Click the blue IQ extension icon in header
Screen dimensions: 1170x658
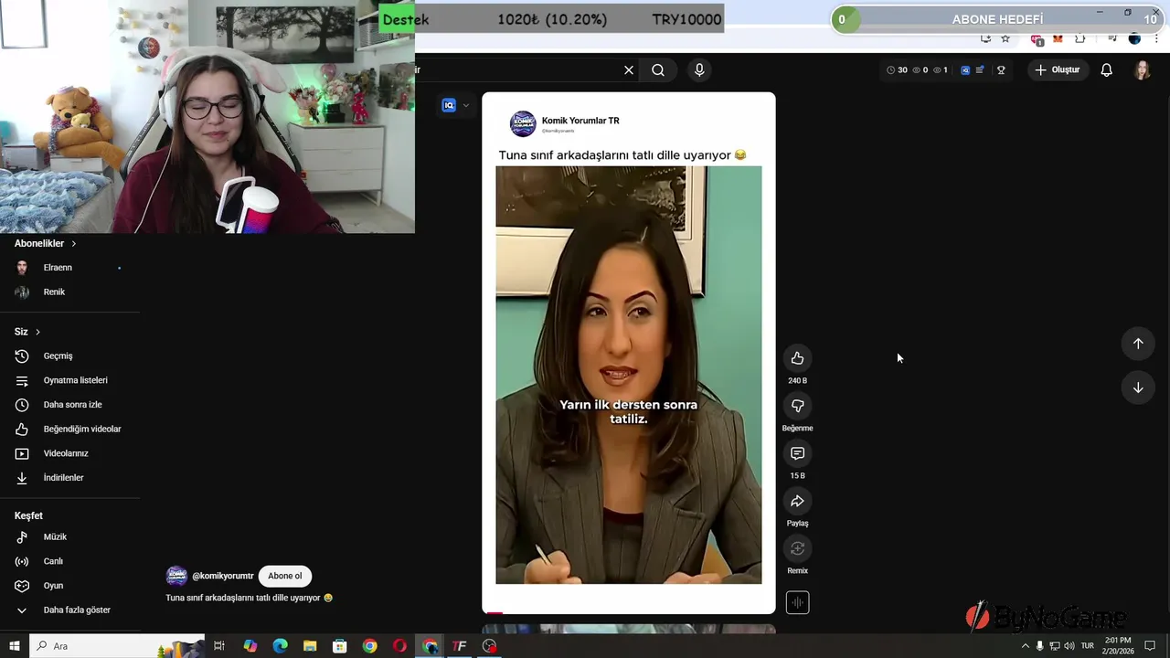click(x=965, y=70)
